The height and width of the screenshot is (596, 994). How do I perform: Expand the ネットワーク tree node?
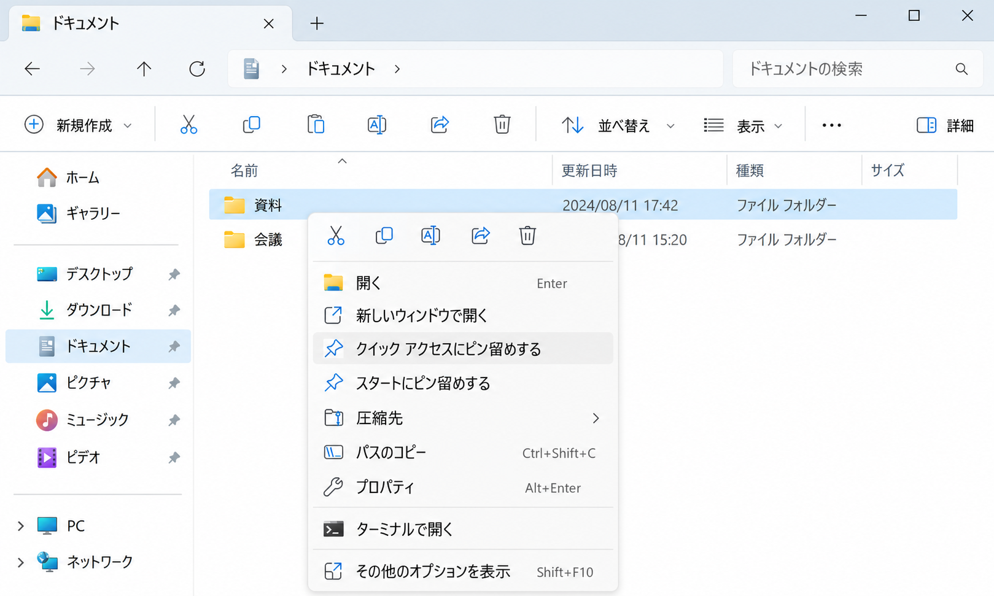21,562
